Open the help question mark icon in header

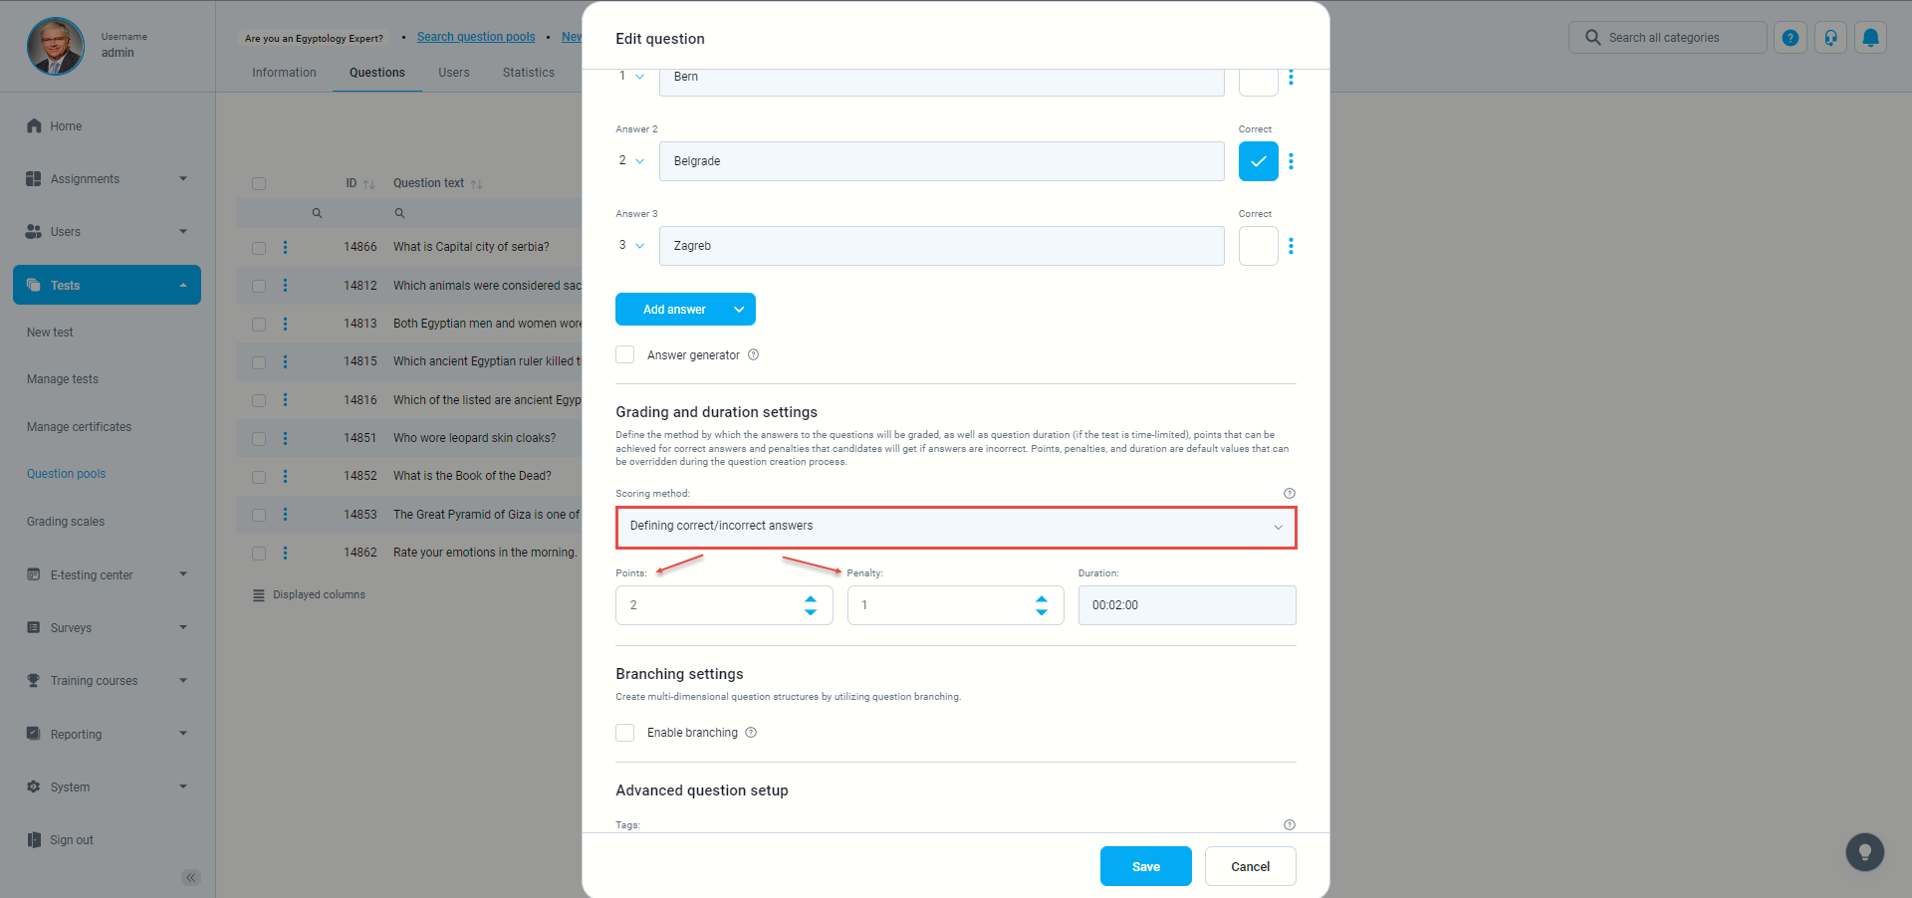(x=1790, y=38)
